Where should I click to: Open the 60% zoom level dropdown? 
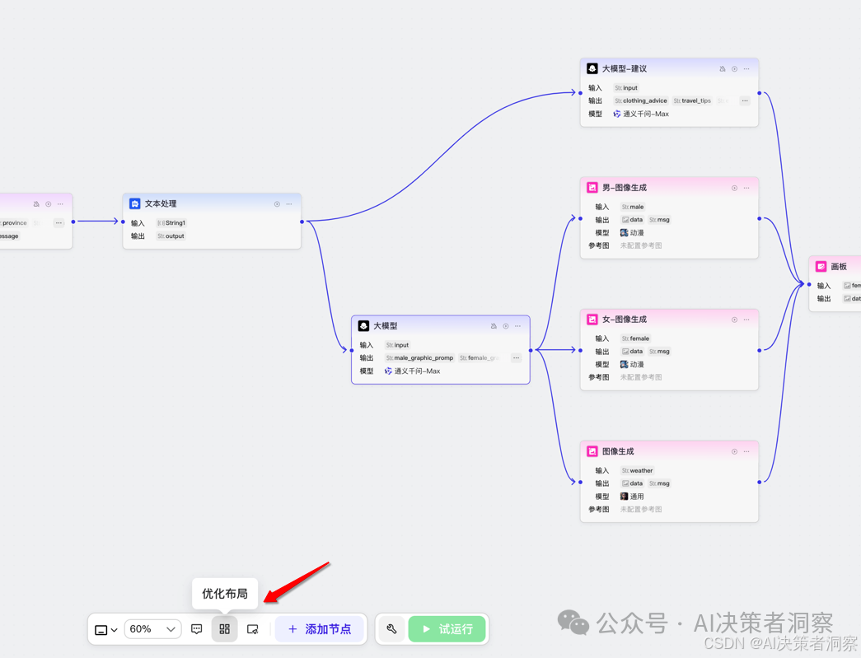pos(152,629)
